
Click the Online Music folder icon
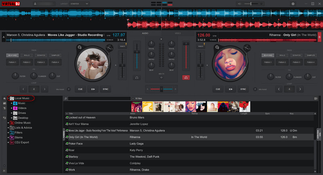coord(12,123)
